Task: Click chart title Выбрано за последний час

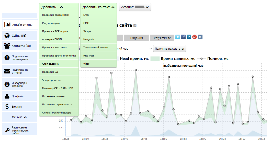Action: tap(183, 66)
